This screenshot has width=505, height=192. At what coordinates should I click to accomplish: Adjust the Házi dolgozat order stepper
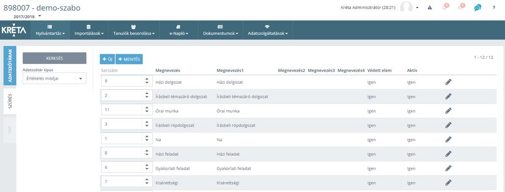click(x=147, y=81)
